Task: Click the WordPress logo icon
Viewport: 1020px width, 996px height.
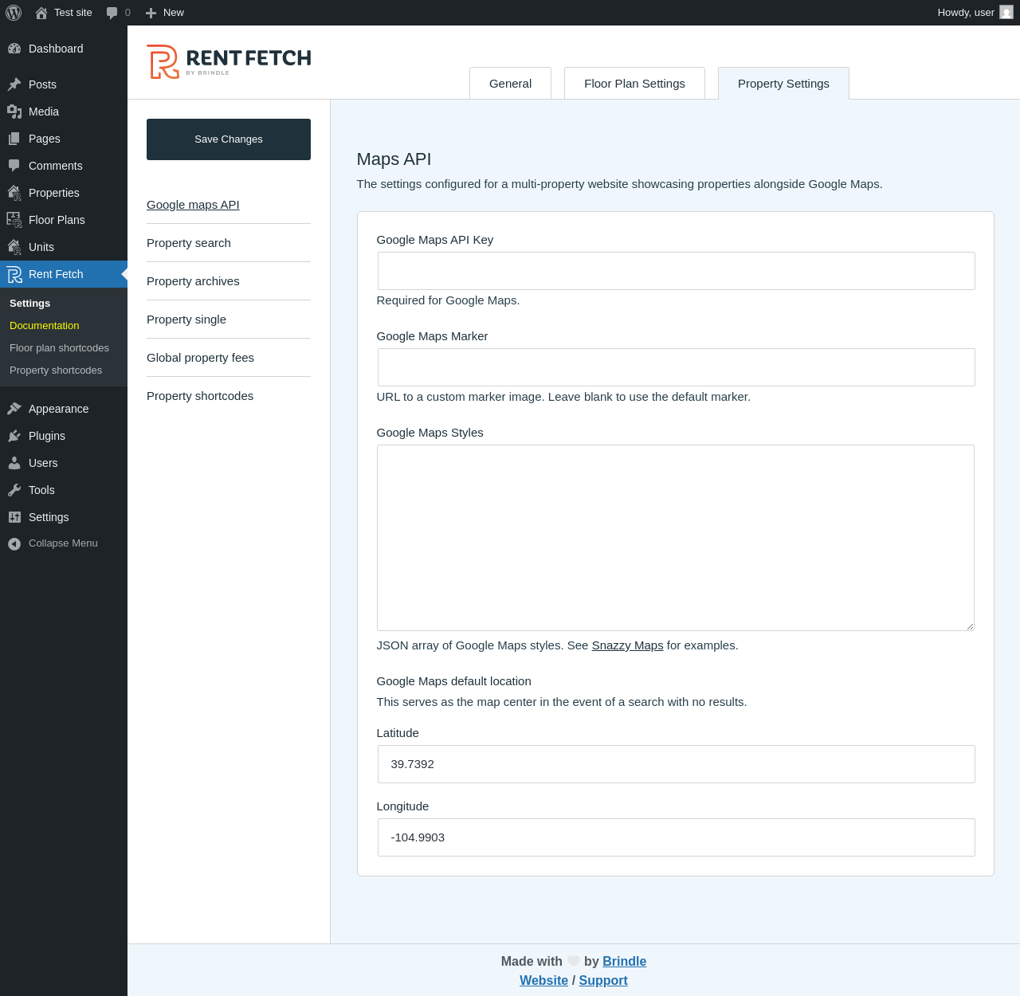Action: click(14, 13)
